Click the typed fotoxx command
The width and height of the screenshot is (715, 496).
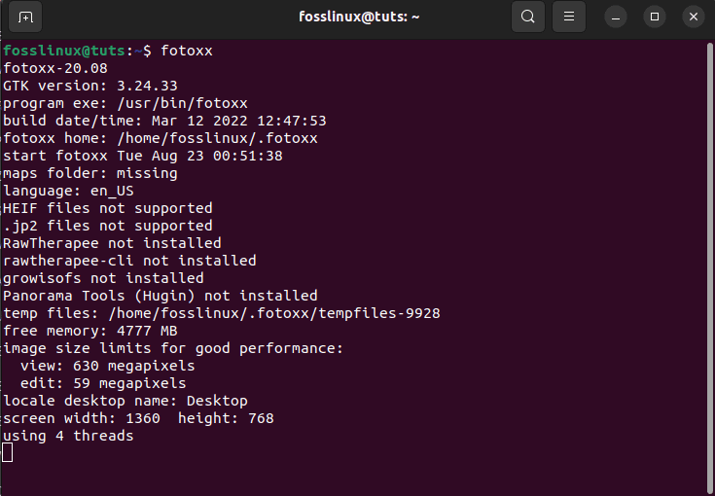coord(187,51)
